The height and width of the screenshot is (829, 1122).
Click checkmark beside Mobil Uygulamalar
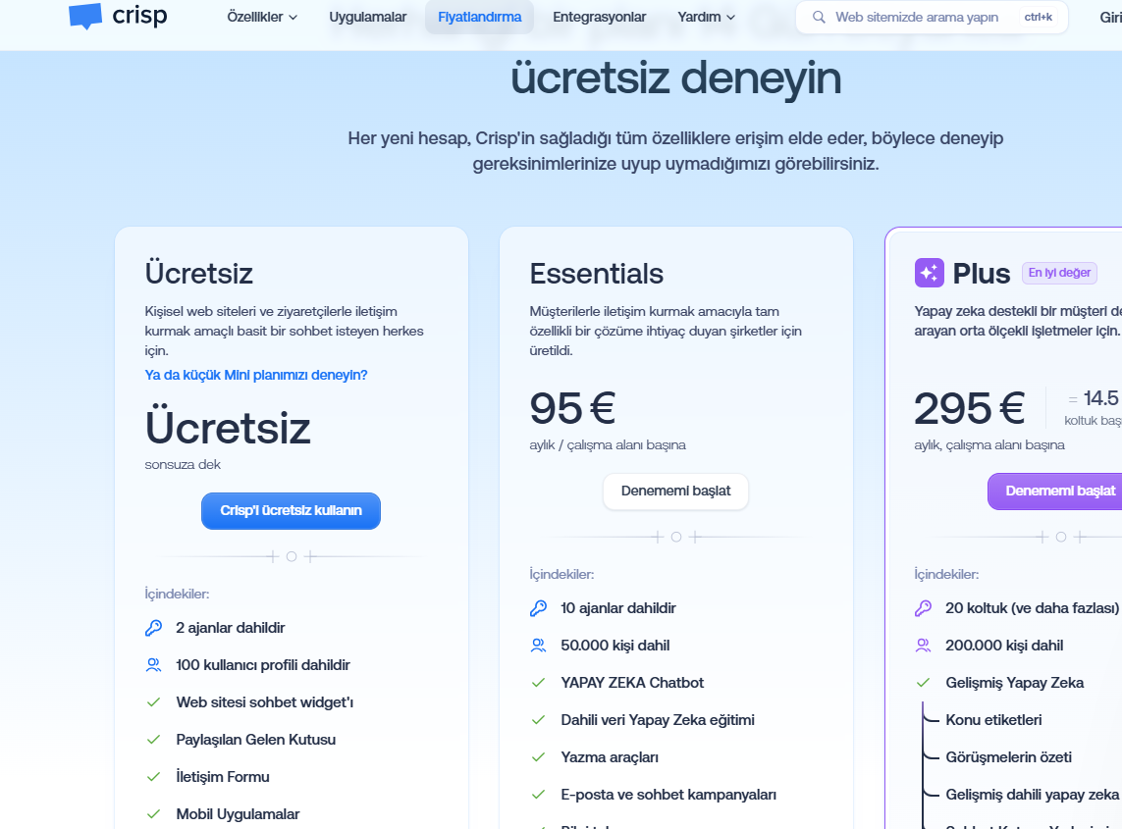[x=153, y=814]
